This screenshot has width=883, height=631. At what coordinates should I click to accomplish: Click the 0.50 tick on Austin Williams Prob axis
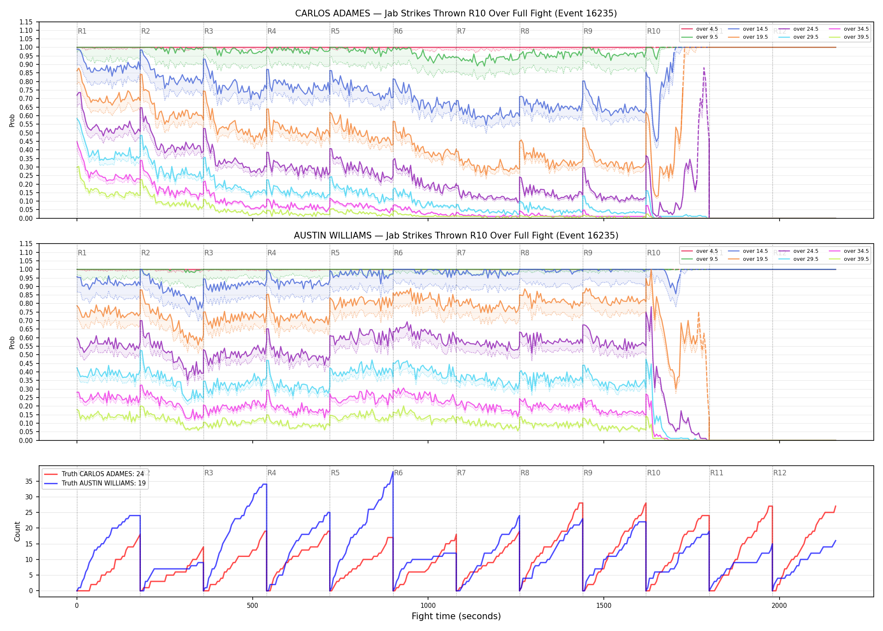click(26, 355)
